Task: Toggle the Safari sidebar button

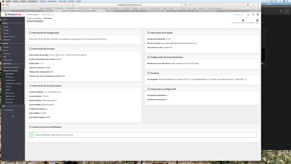Action: (19, 5)
